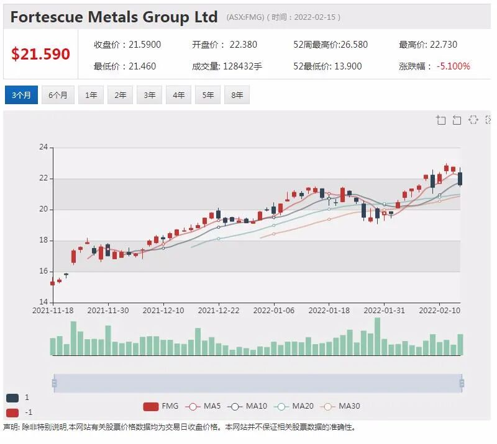Grab the right handle of zoom slider
497x444 pixels.
point(462,383)
